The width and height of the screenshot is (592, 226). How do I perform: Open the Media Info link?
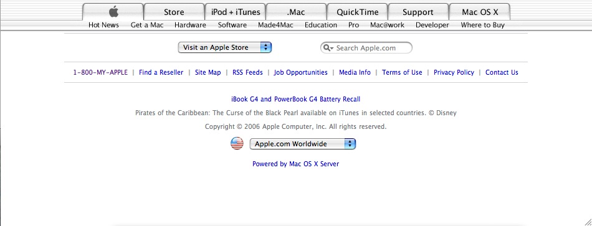click(x=355, y=72)
